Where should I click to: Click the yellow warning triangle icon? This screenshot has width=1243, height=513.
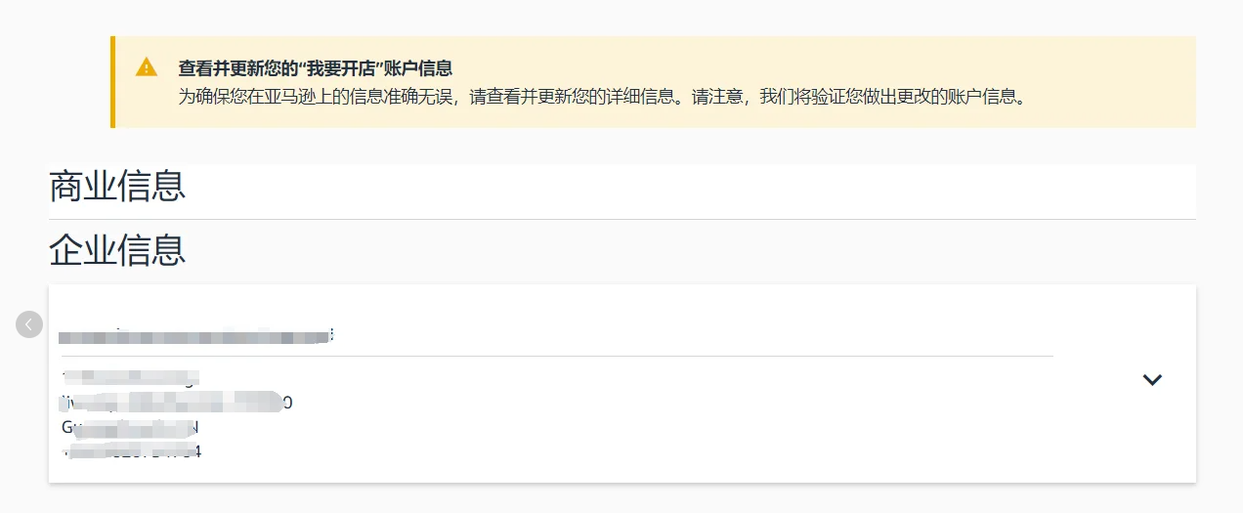point(146,67)
